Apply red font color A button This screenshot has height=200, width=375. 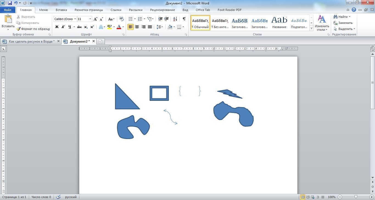(119, 27)
